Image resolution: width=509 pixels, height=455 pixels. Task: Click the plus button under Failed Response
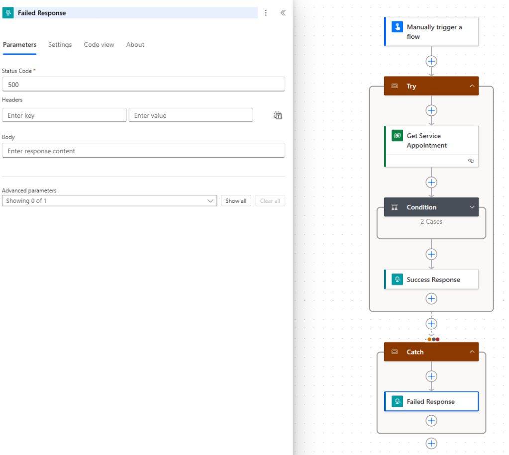point(431,421)
